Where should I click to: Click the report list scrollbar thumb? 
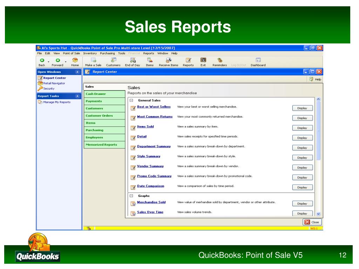318,131
